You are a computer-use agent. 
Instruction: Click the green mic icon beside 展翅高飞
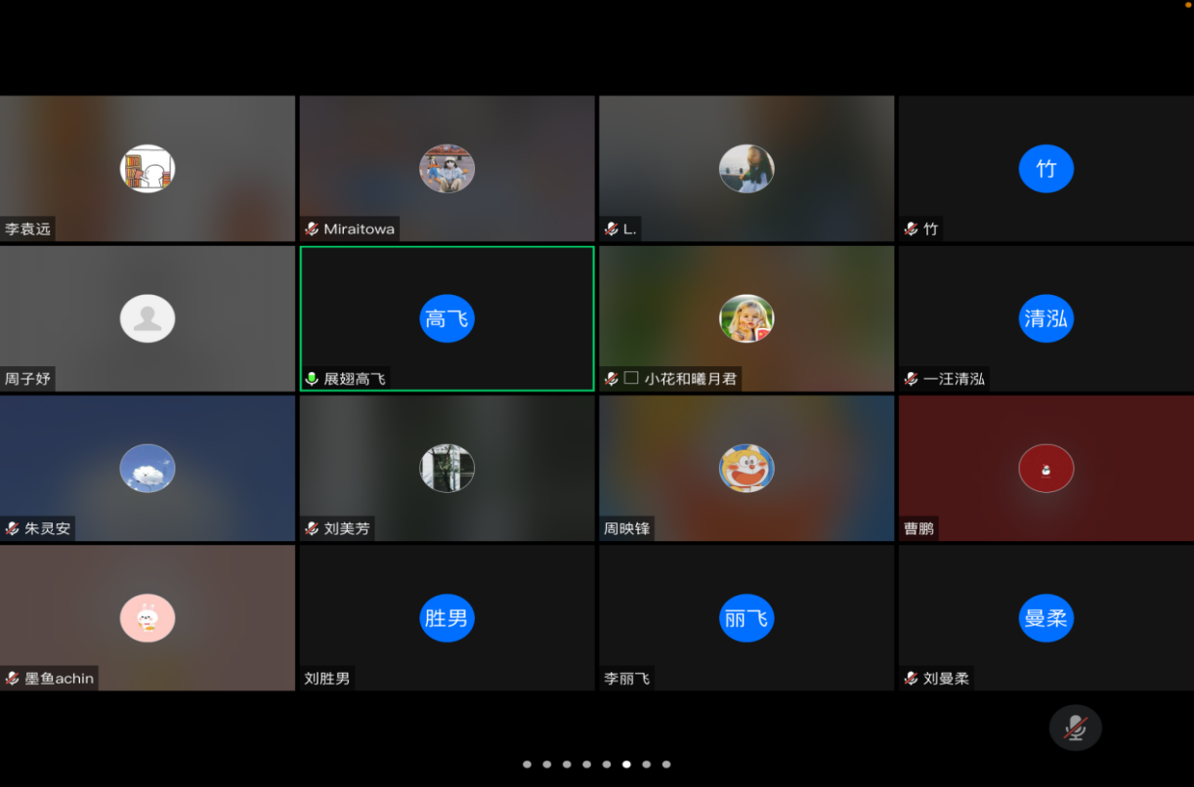(312, 379)
